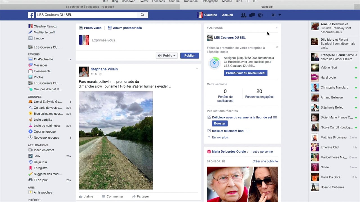Click the Créer un groupe icon
360x202 pixels.
click(30, 132)
